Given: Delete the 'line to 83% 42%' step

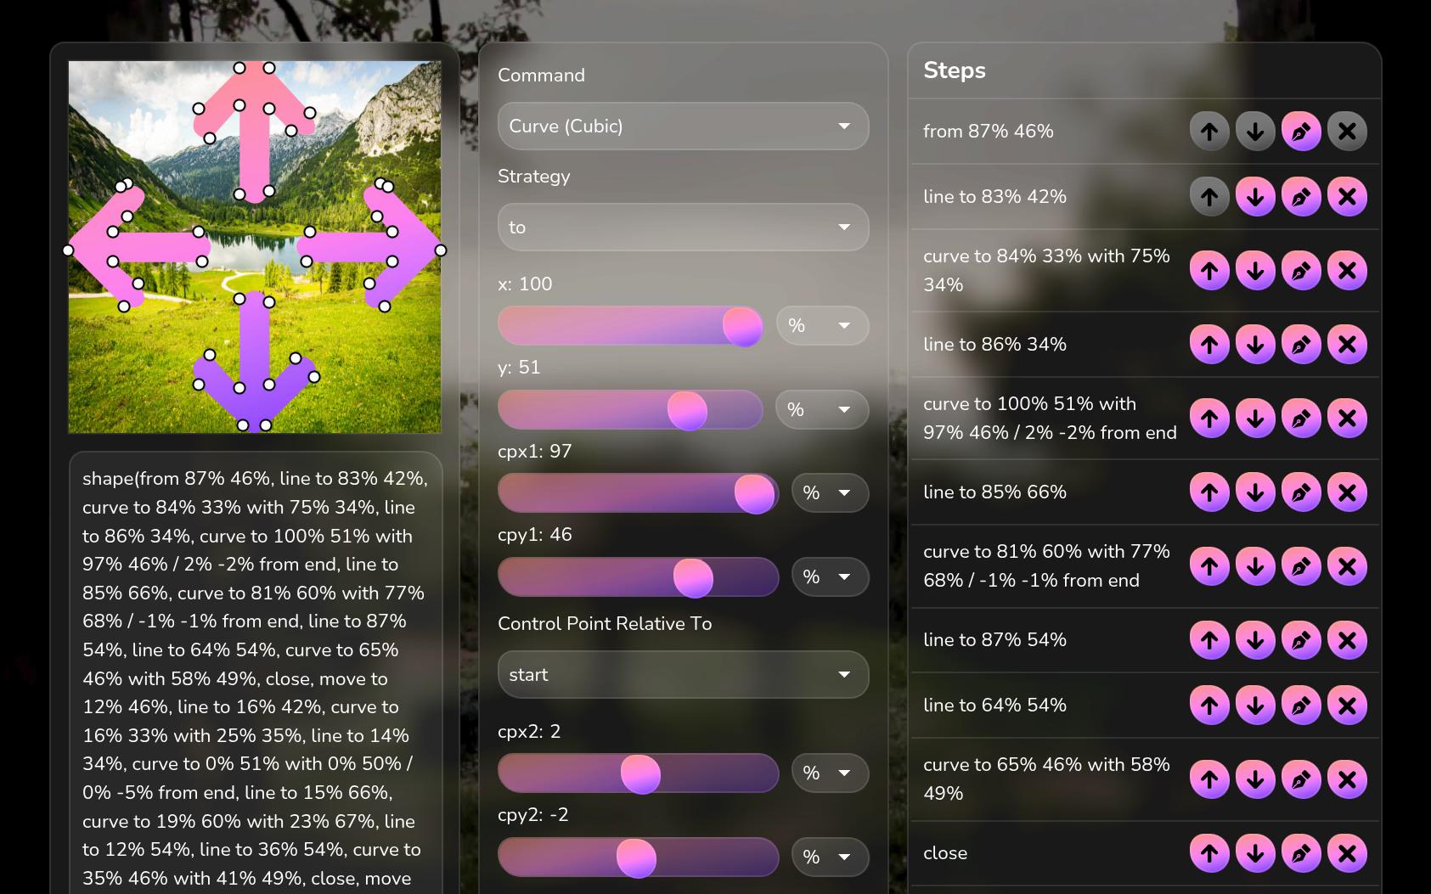Looking at the screenshot, I should click(x=1347, y=197).
